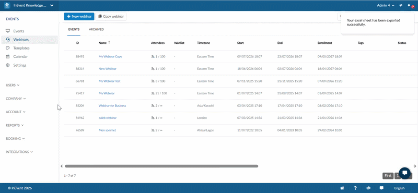Viewport: 418px width, 193px height.
Task: Click attendee feed icon in My Webinar Test row
Action: point(153,81)
